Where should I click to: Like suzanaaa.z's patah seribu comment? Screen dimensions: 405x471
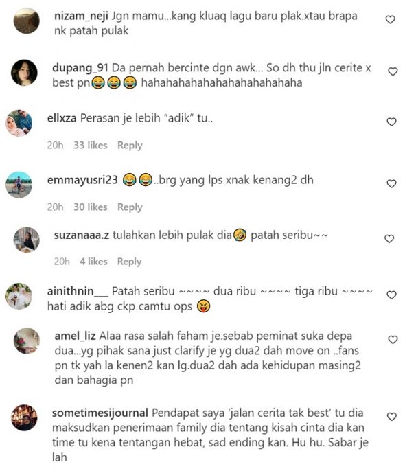click(389, 239)
